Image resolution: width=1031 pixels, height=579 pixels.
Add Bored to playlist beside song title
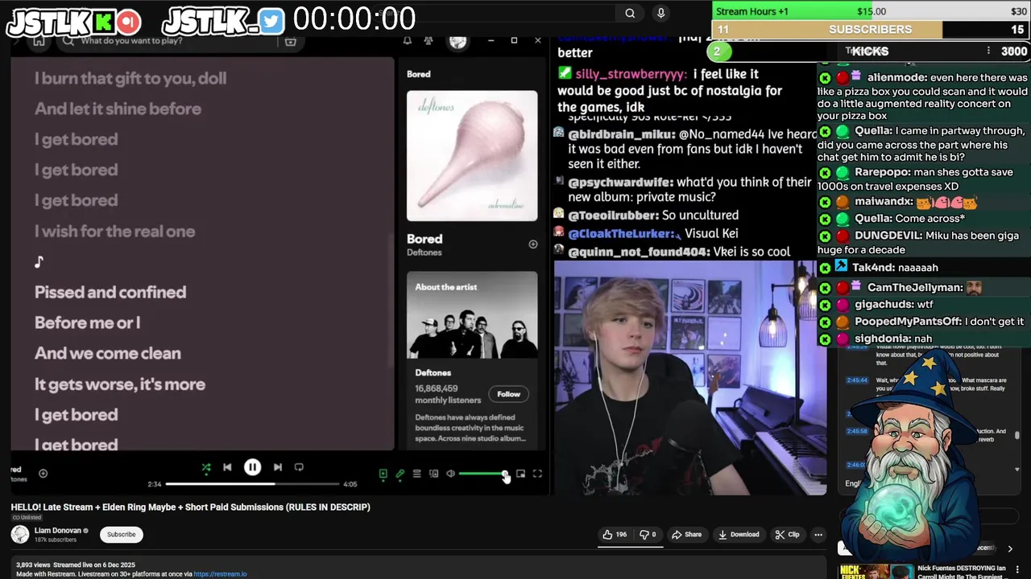click(x=532, y=244)
